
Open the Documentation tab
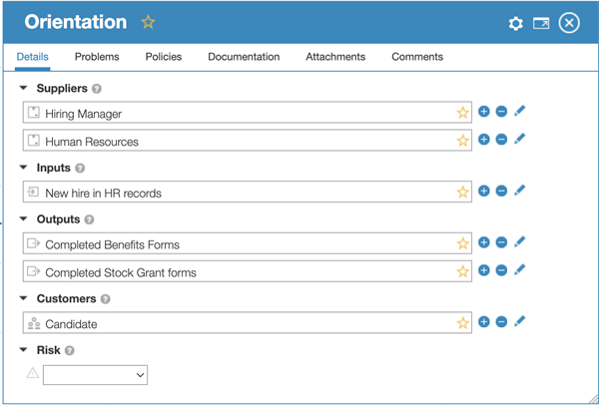244,57
